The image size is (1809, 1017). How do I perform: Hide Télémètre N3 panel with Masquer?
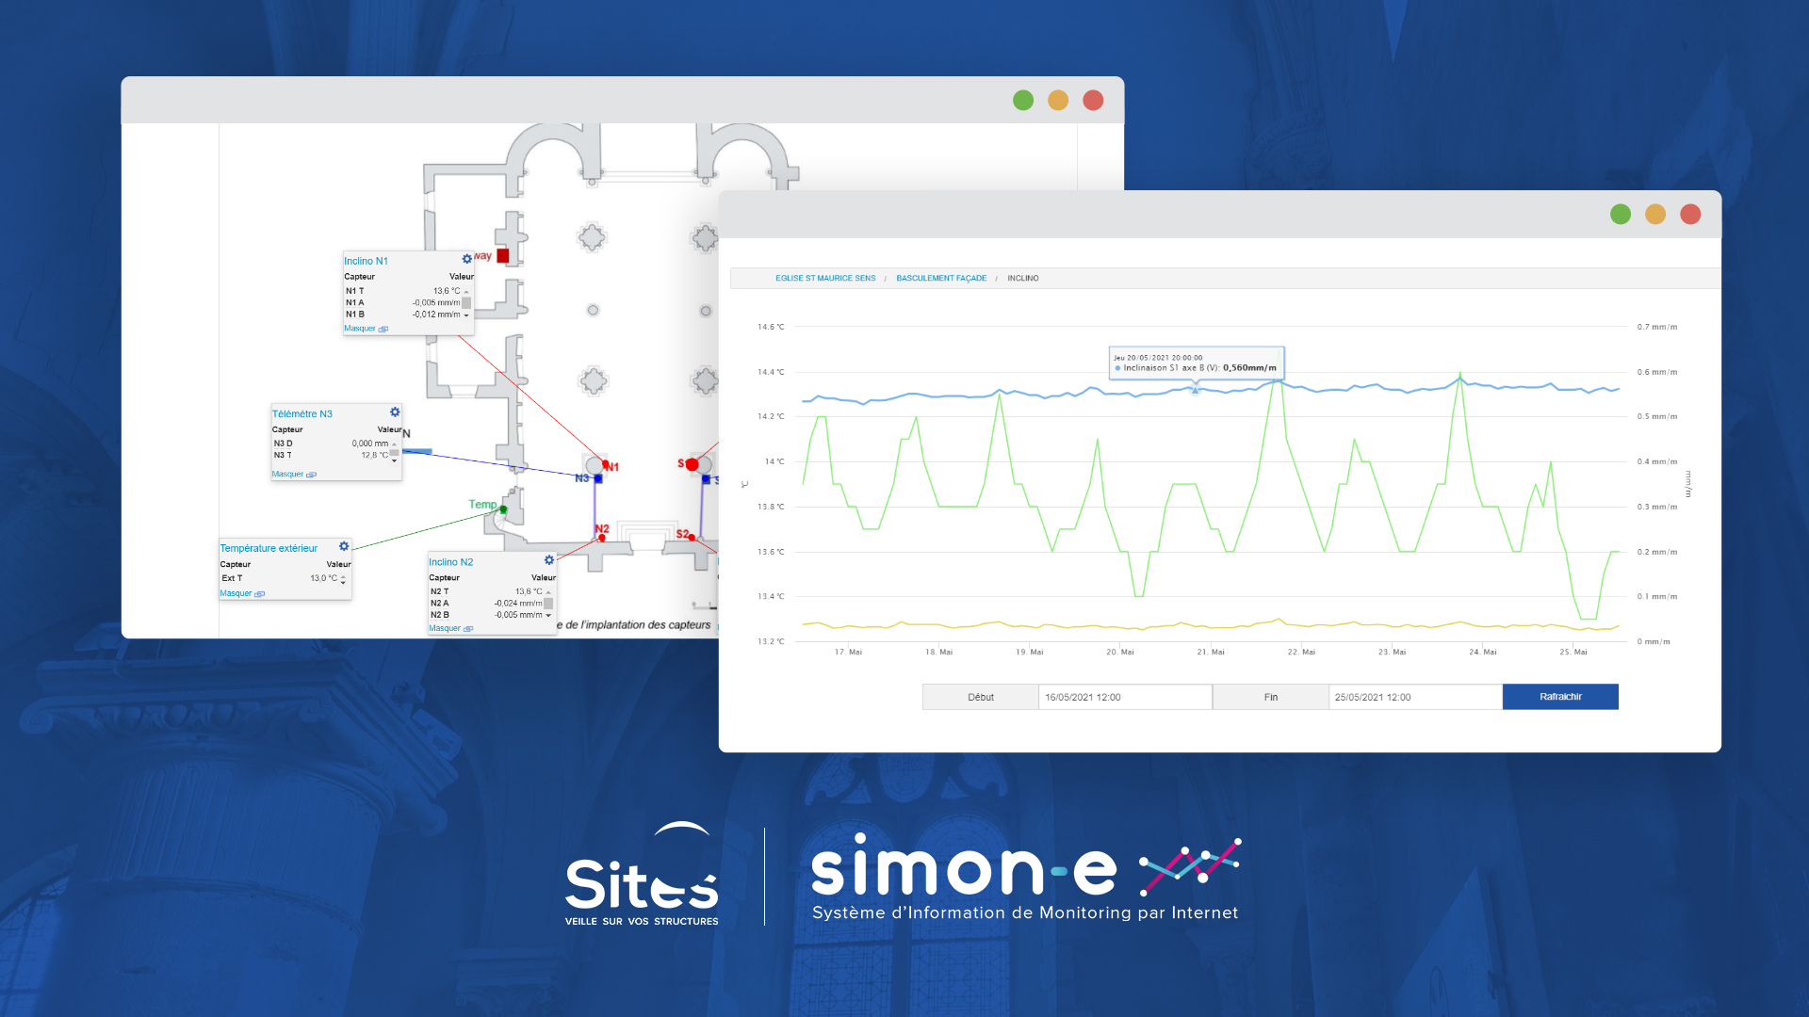click(288, 475)
